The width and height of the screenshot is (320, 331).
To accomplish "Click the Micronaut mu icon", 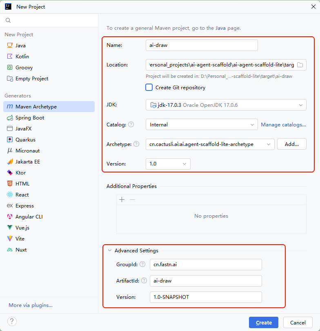I will [10, 150].
